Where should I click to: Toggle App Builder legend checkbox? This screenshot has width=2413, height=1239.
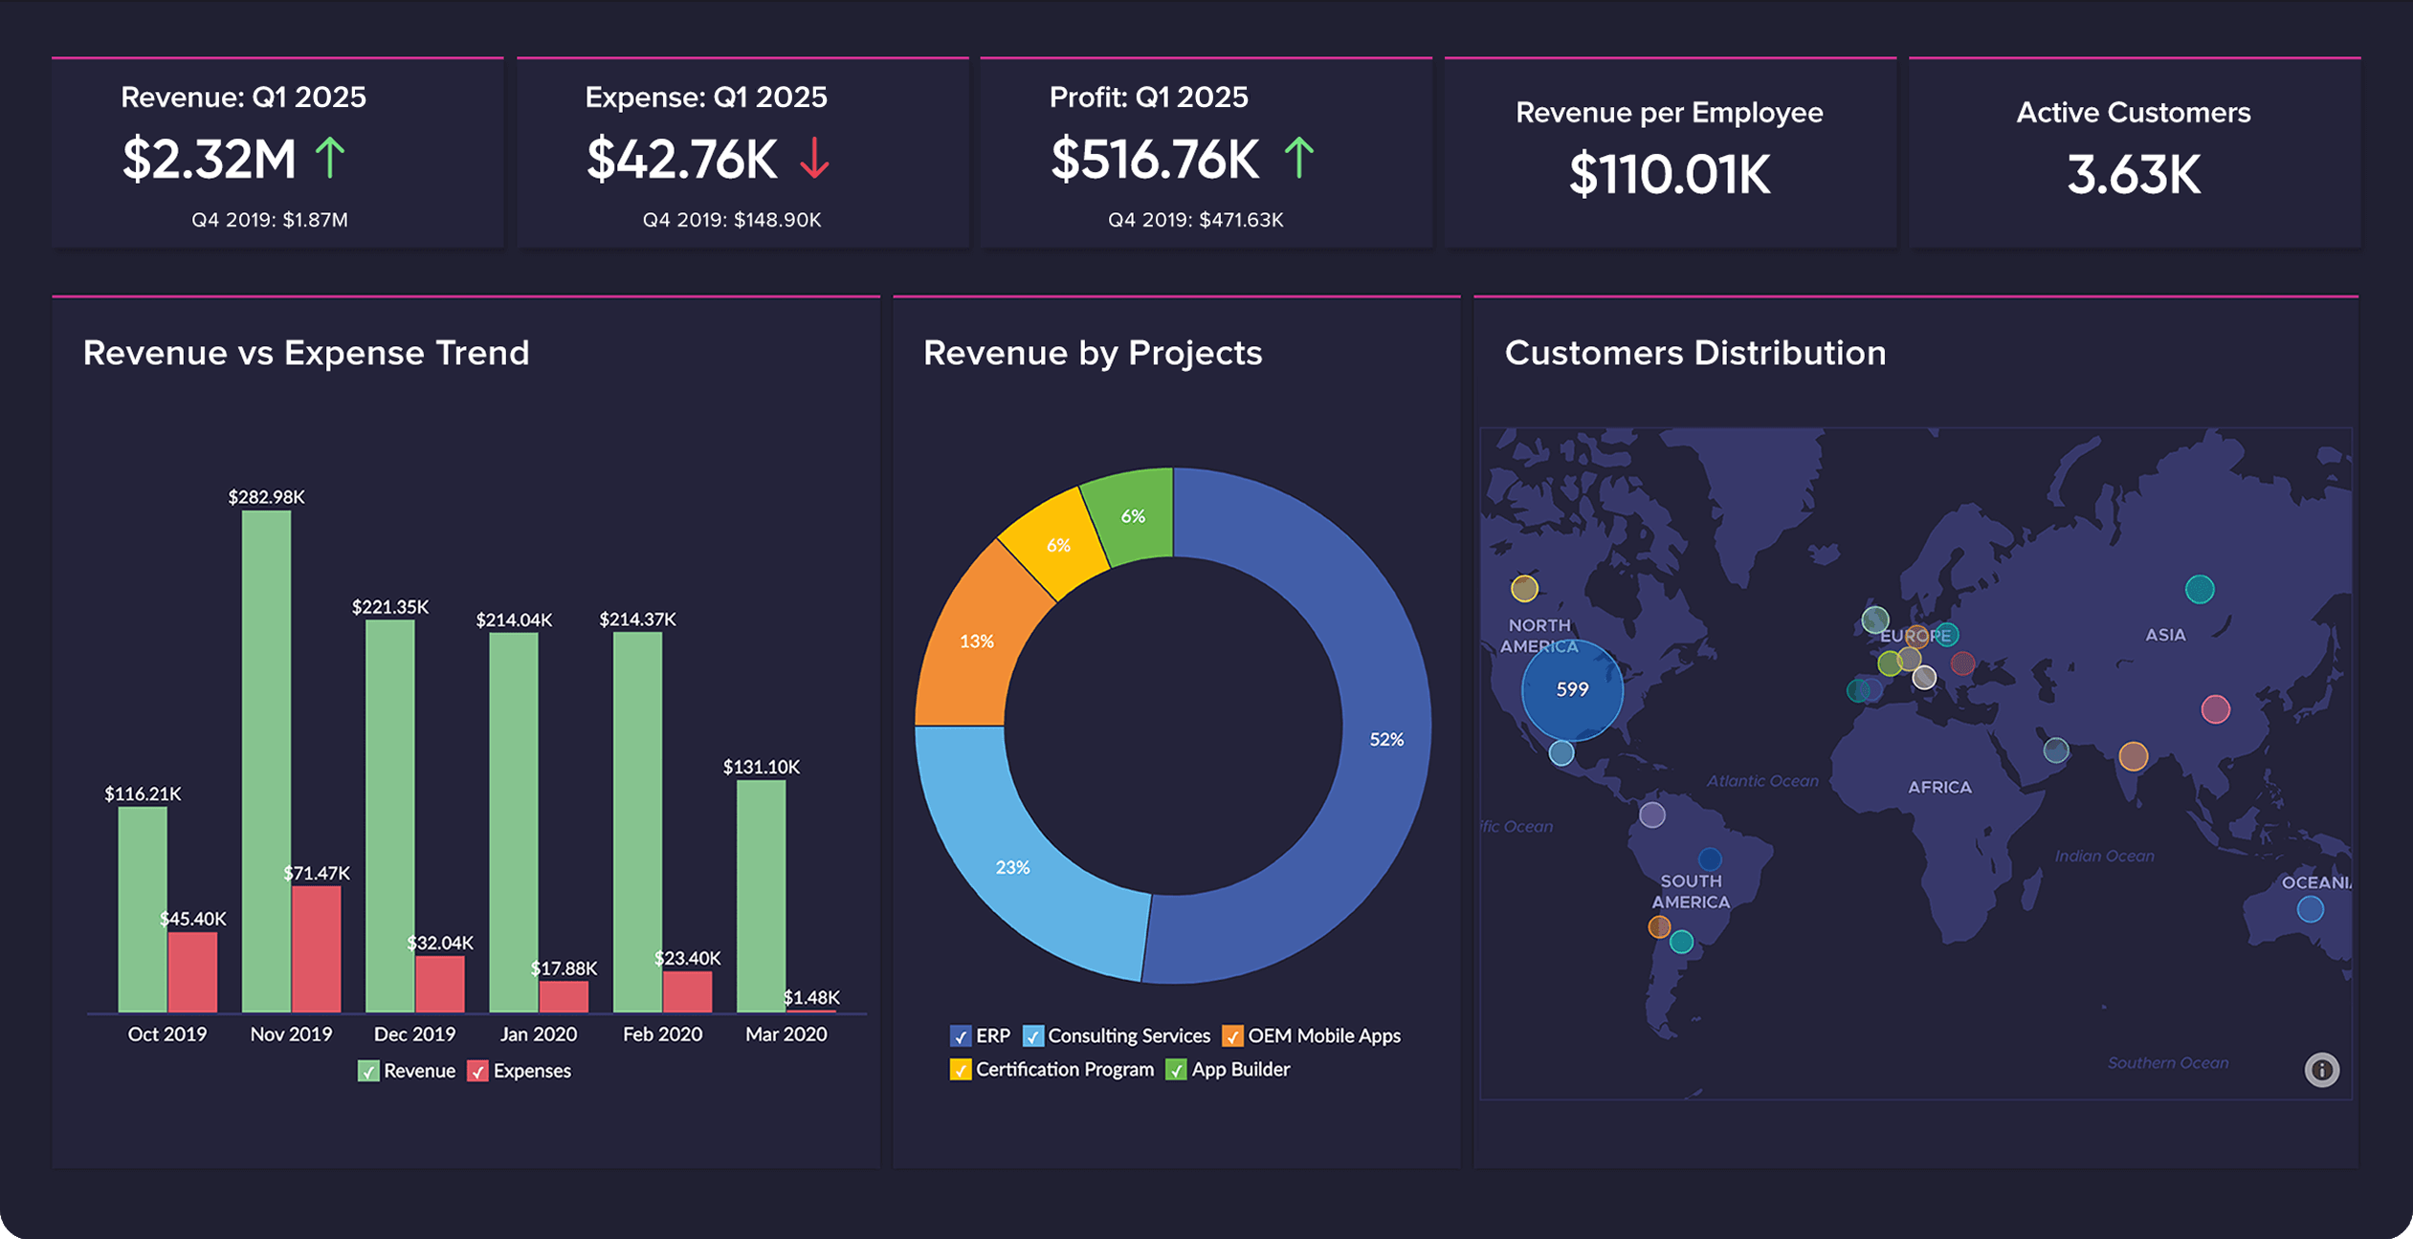1176,1070
